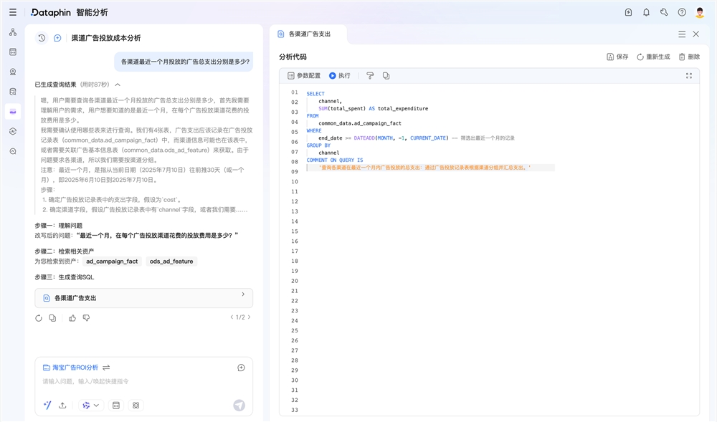Click the format SQL brush icon
The height and width of the screenshot is (422, 717).
click(370, 76)
